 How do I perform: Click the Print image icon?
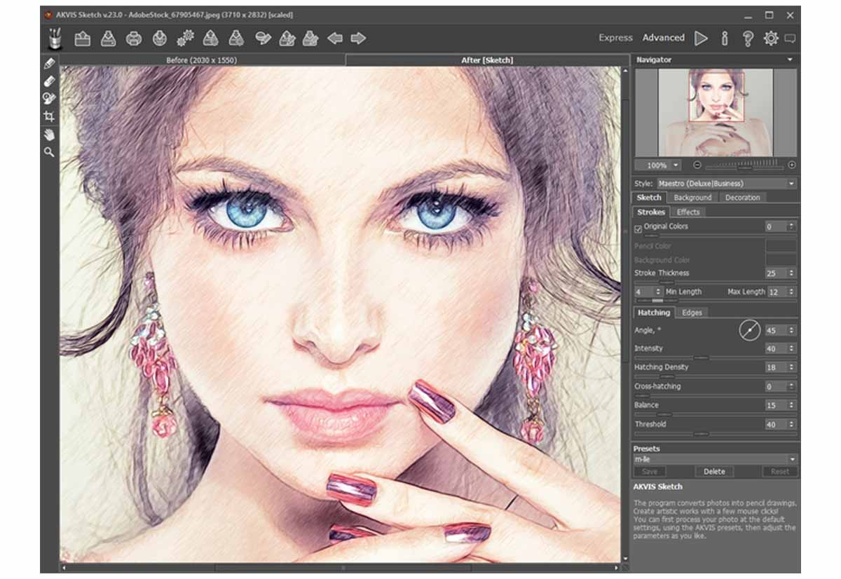point(134,39)
